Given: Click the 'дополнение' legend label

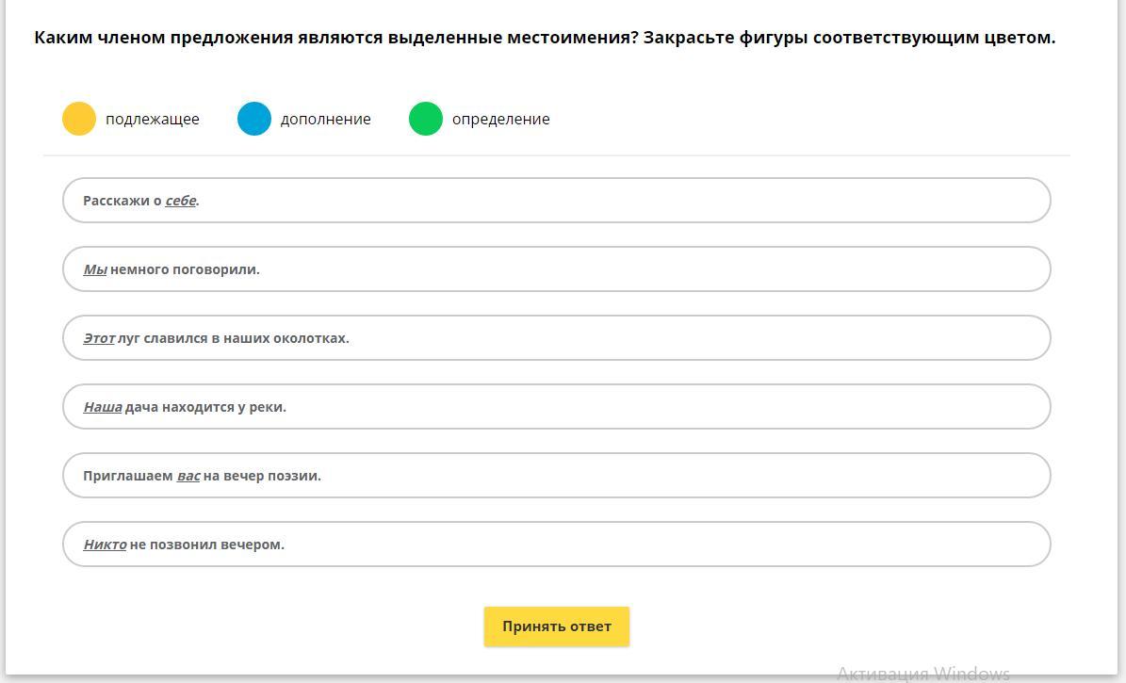Looking at the screenshot, I should pos(325,120).
